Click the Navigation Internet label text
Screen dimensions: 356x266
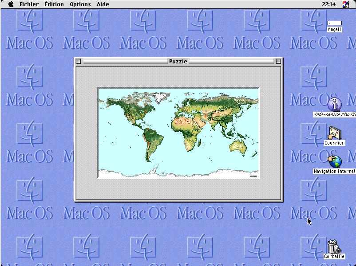tap(334, 171)
